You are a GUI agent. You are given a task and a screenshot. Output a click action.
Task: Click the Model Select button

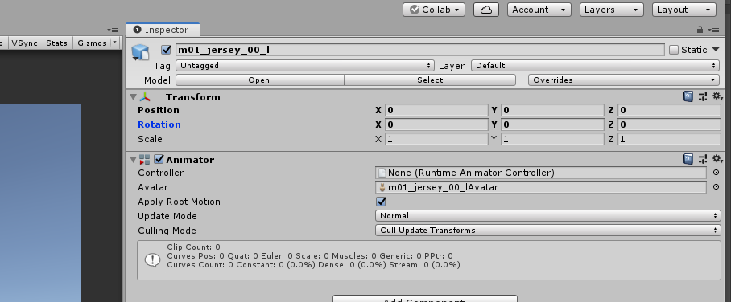click(x=430, y=80)
